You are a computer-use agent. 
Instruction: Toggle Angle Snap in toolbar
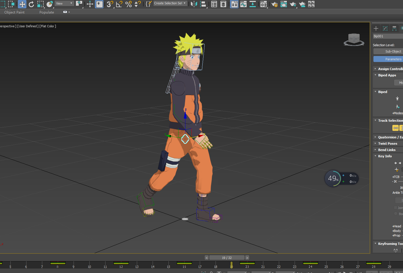[119, 4]
